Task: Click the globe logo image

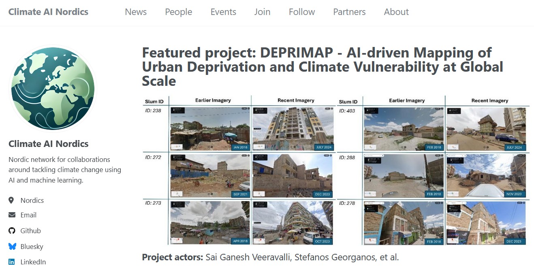Action: [53, 89]
